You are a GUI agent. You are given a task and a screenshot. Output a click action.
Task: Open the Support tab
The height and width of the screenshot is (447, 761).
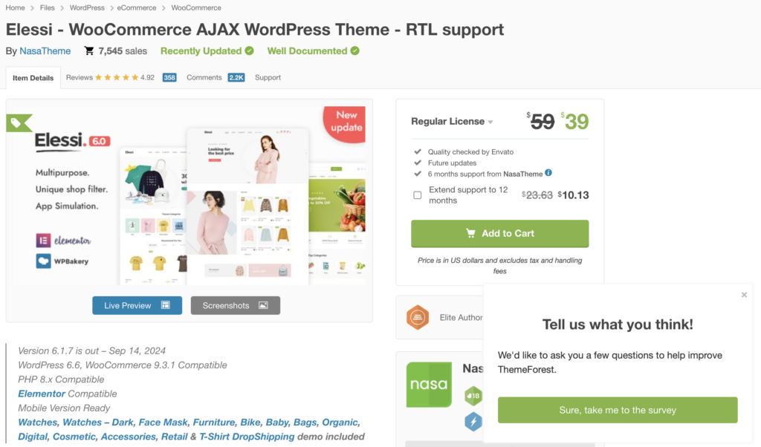pyautogui.click(x=268, y=77)
